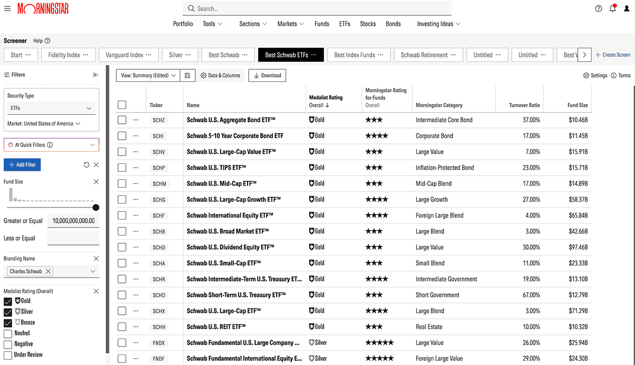
Task: Expand Sections menu
Action: click(253, 24)
